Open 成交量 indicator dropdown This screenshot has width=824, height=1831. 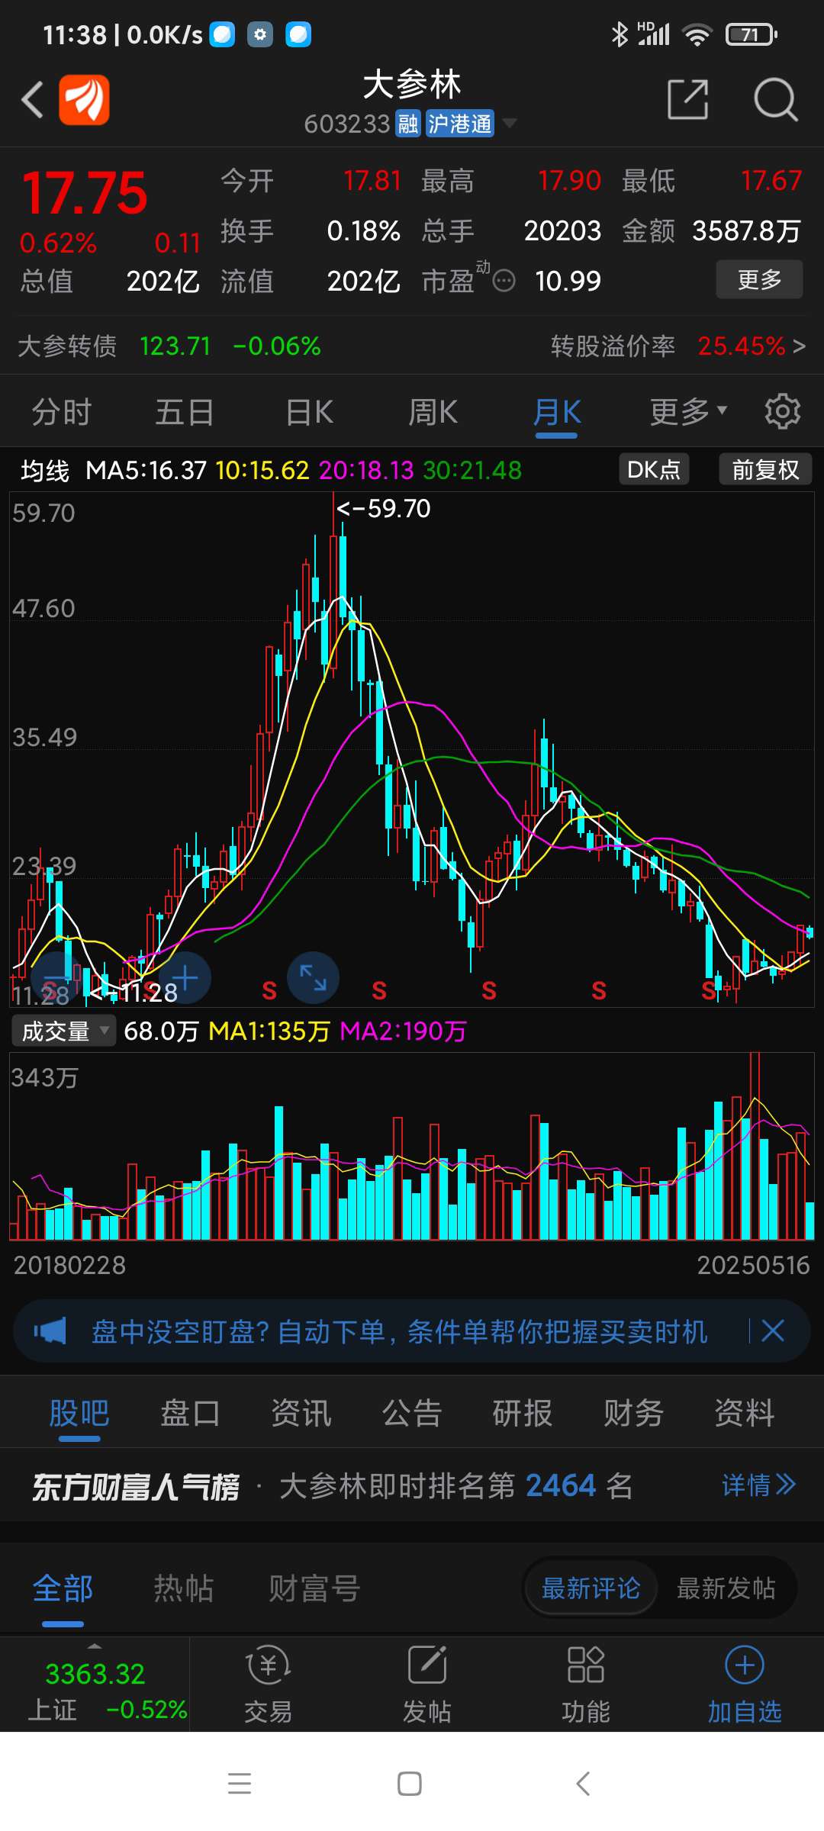coord(63,1031)
